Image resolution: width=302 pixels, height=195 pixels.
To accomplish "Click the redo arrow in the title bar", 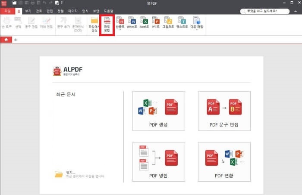I will (50, 3).
